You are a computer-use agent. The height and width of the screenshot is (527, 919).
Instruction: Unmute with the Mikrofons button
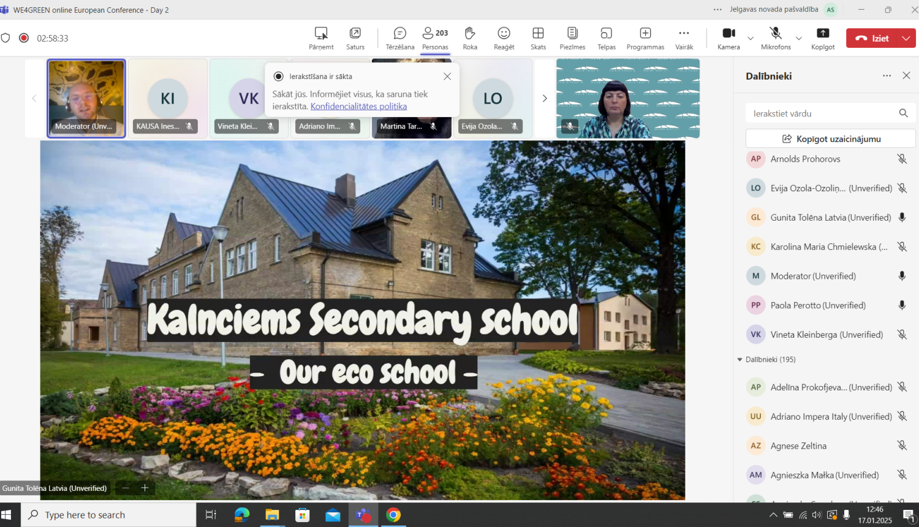click(x=775, y=38)
